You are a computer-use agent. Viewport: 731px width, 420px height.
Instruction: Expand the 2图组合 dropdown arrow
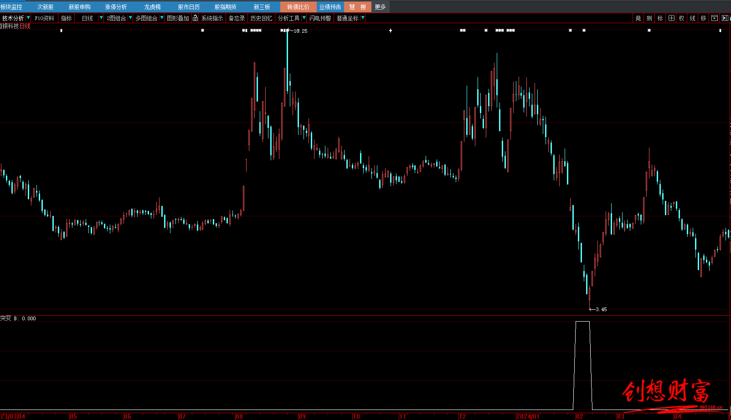pos(130,18)
